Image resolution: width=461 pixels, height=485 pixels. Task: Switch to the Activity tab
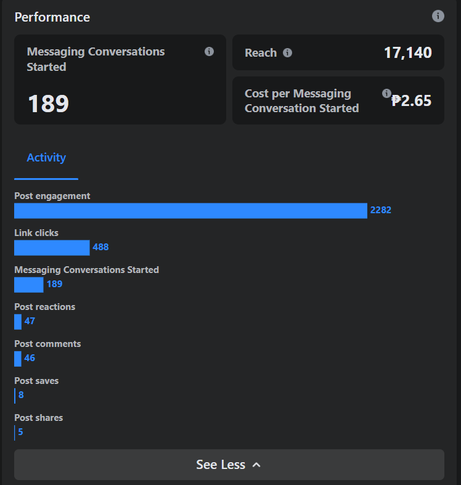(x=46, y=158)
